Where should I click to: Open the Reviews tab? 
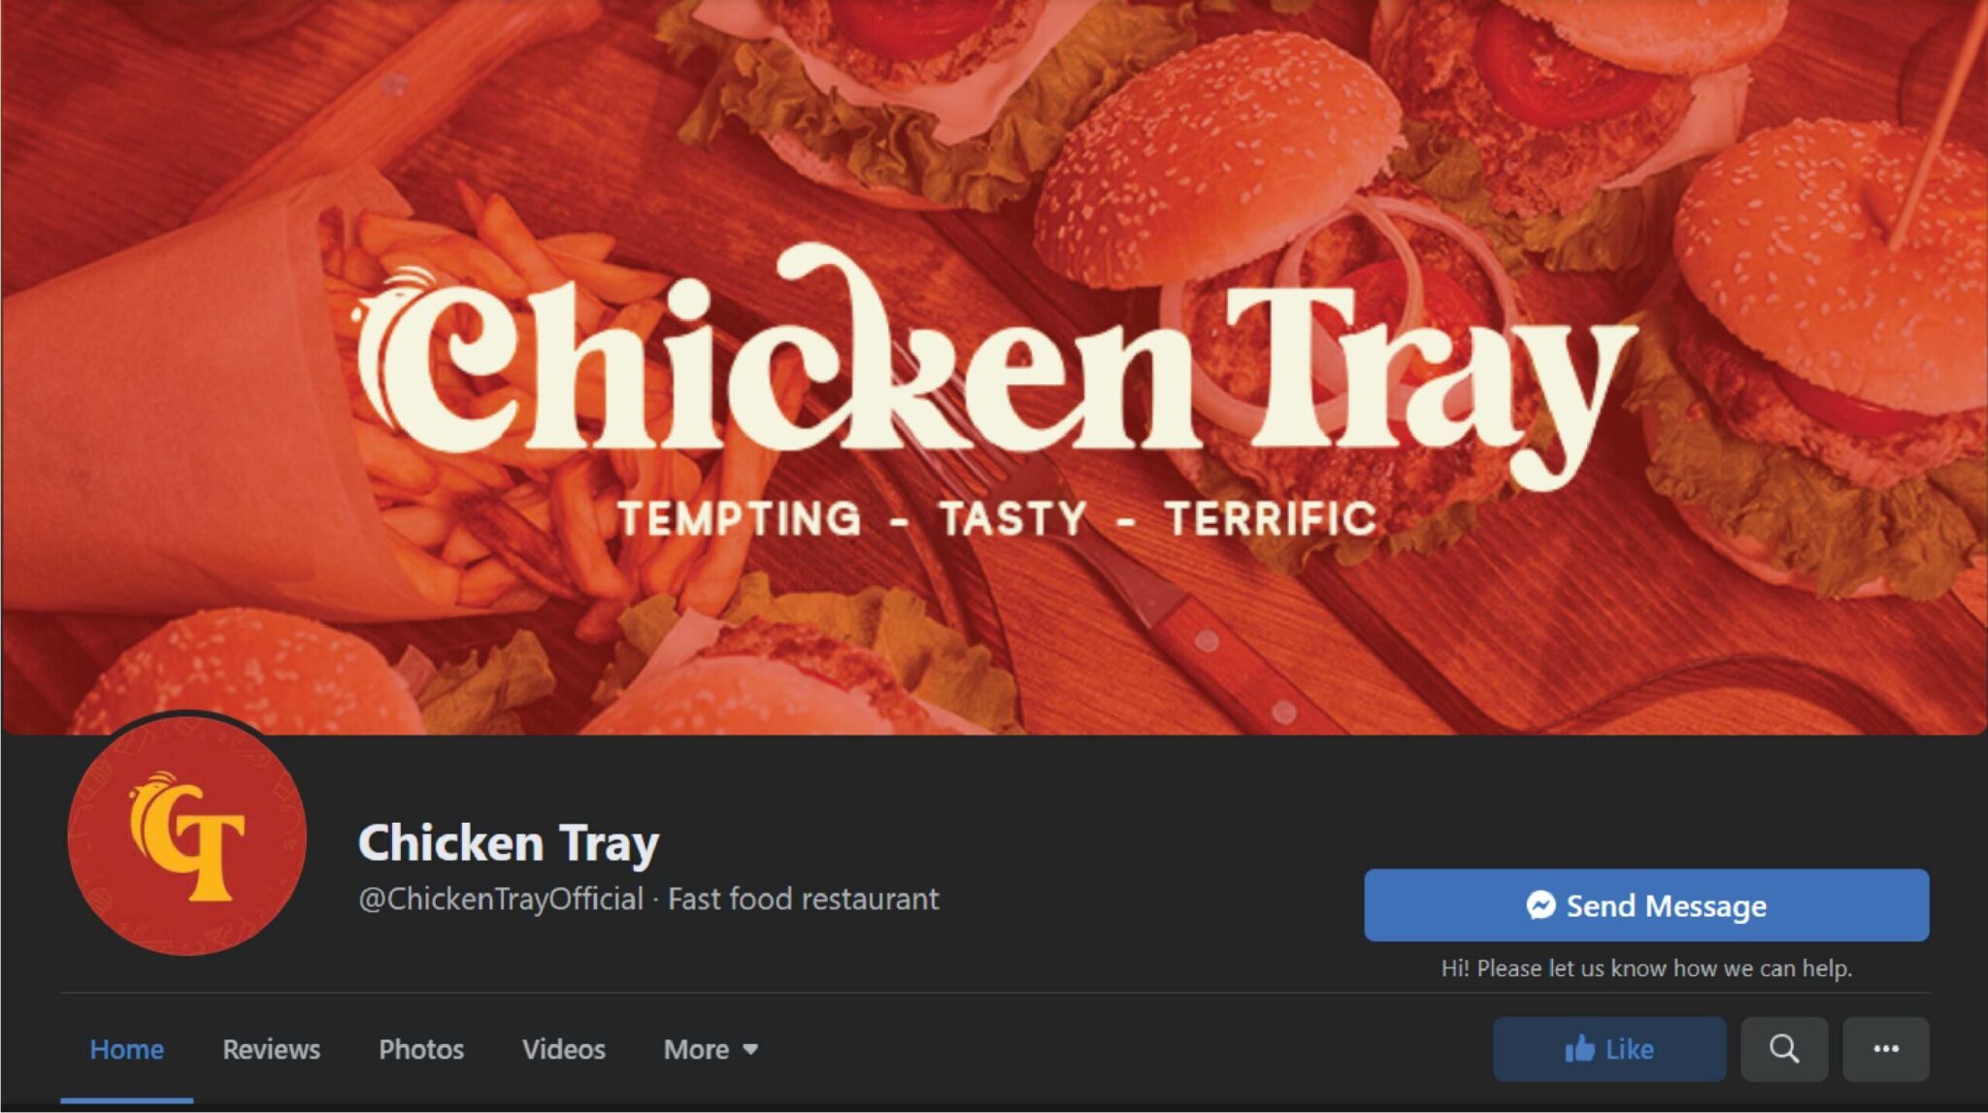[271, 1049]
